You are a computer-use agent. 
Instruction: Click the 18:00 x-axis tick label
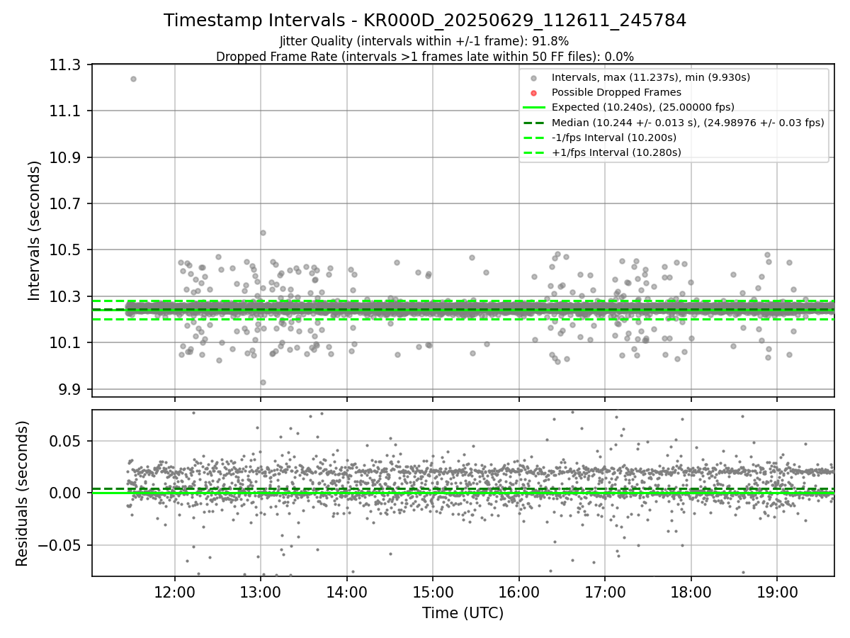pos(691,591)
